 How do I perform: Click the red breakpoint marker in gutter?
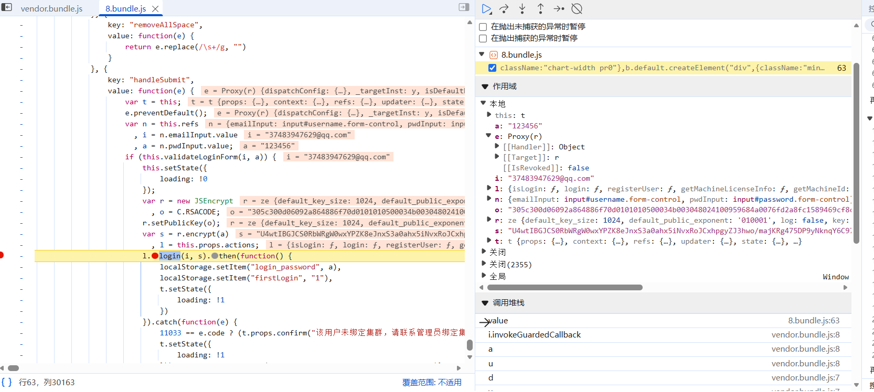click(2, 255)
